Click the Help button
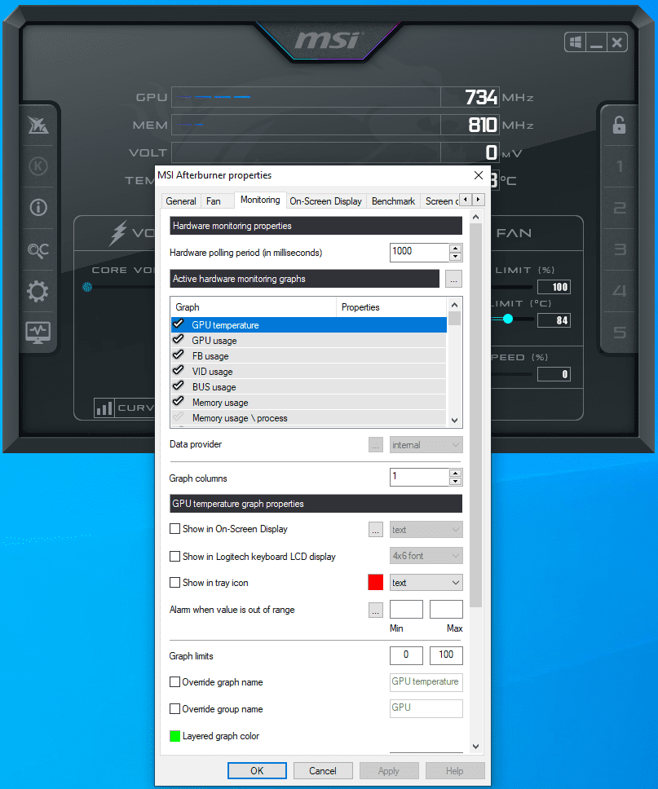The image size is (658, 789). click(x=455, y=771)
